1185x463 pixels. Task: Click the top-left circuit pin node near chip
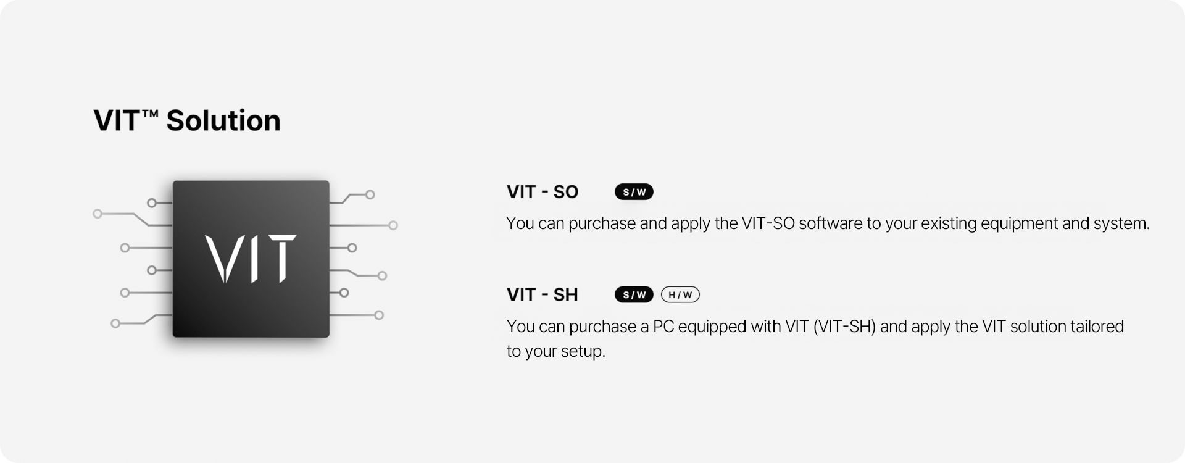point(152,202)
